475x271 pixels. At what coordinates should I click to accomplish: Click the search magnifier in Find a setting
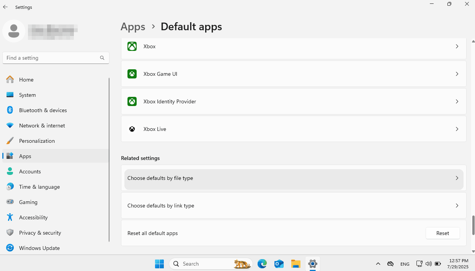[102, 58]
